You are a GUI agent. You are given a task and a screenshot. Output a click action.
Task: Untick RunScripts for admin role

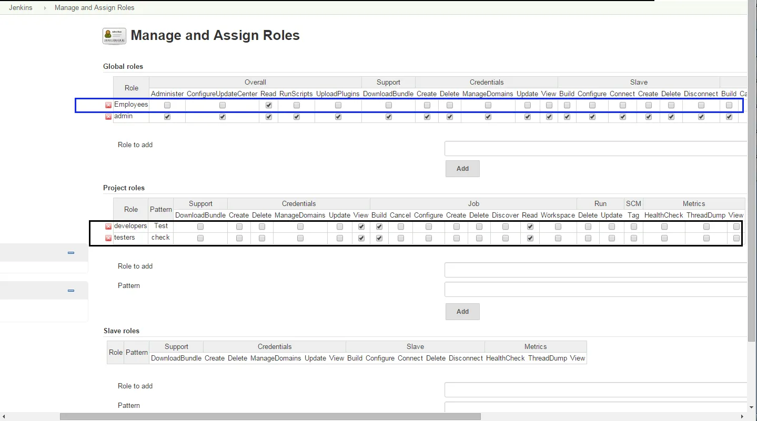(x=297, y=117)
